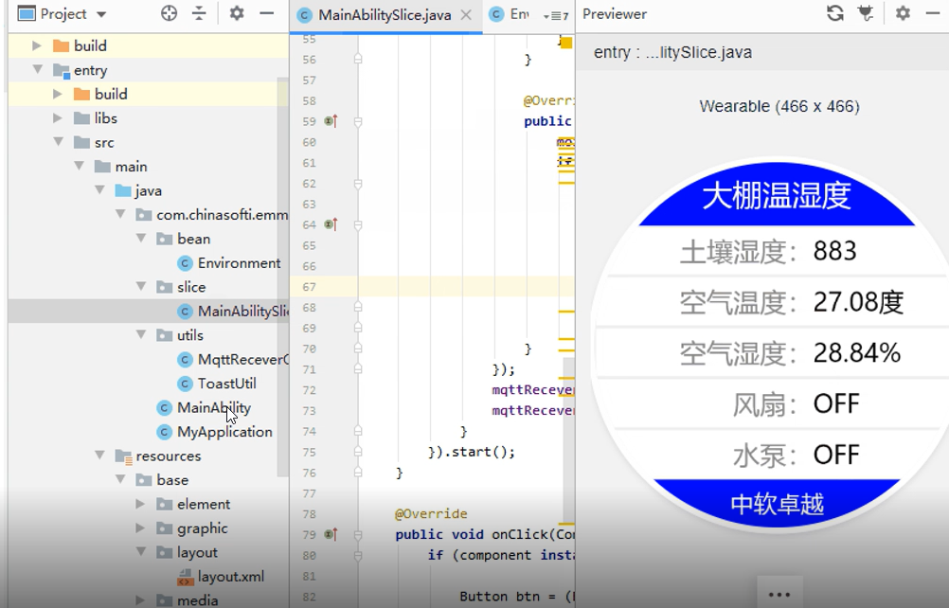Click the air humidity value 28.84%
This screenshot has width=949, height=608.
coord(857,352)
